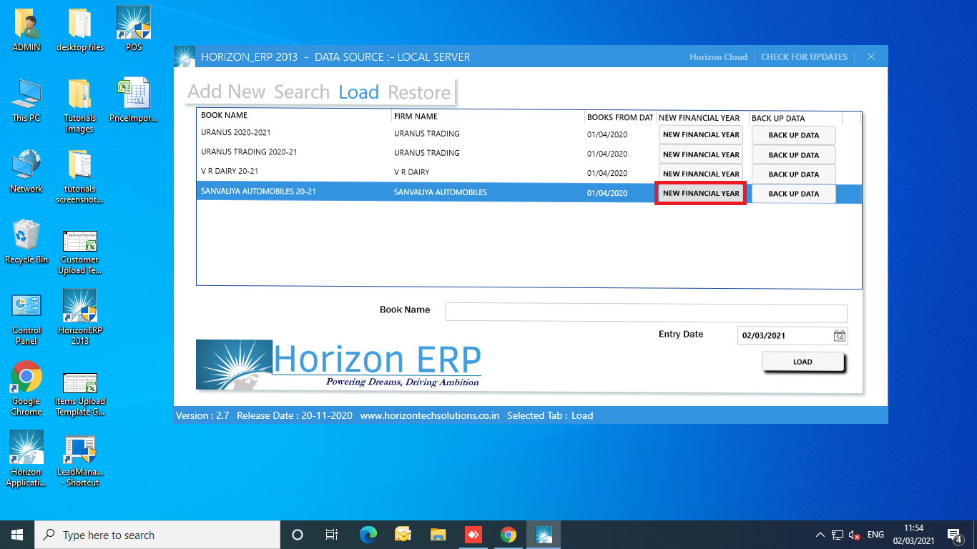Viewport: 977px width, 549px height.
Task: Open the Entry Date calendar picker
Action: 841,335
